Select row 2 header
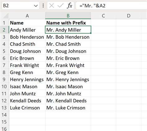Image resolution: width=147 pixels, height=131 pixels. coord(4,30)
